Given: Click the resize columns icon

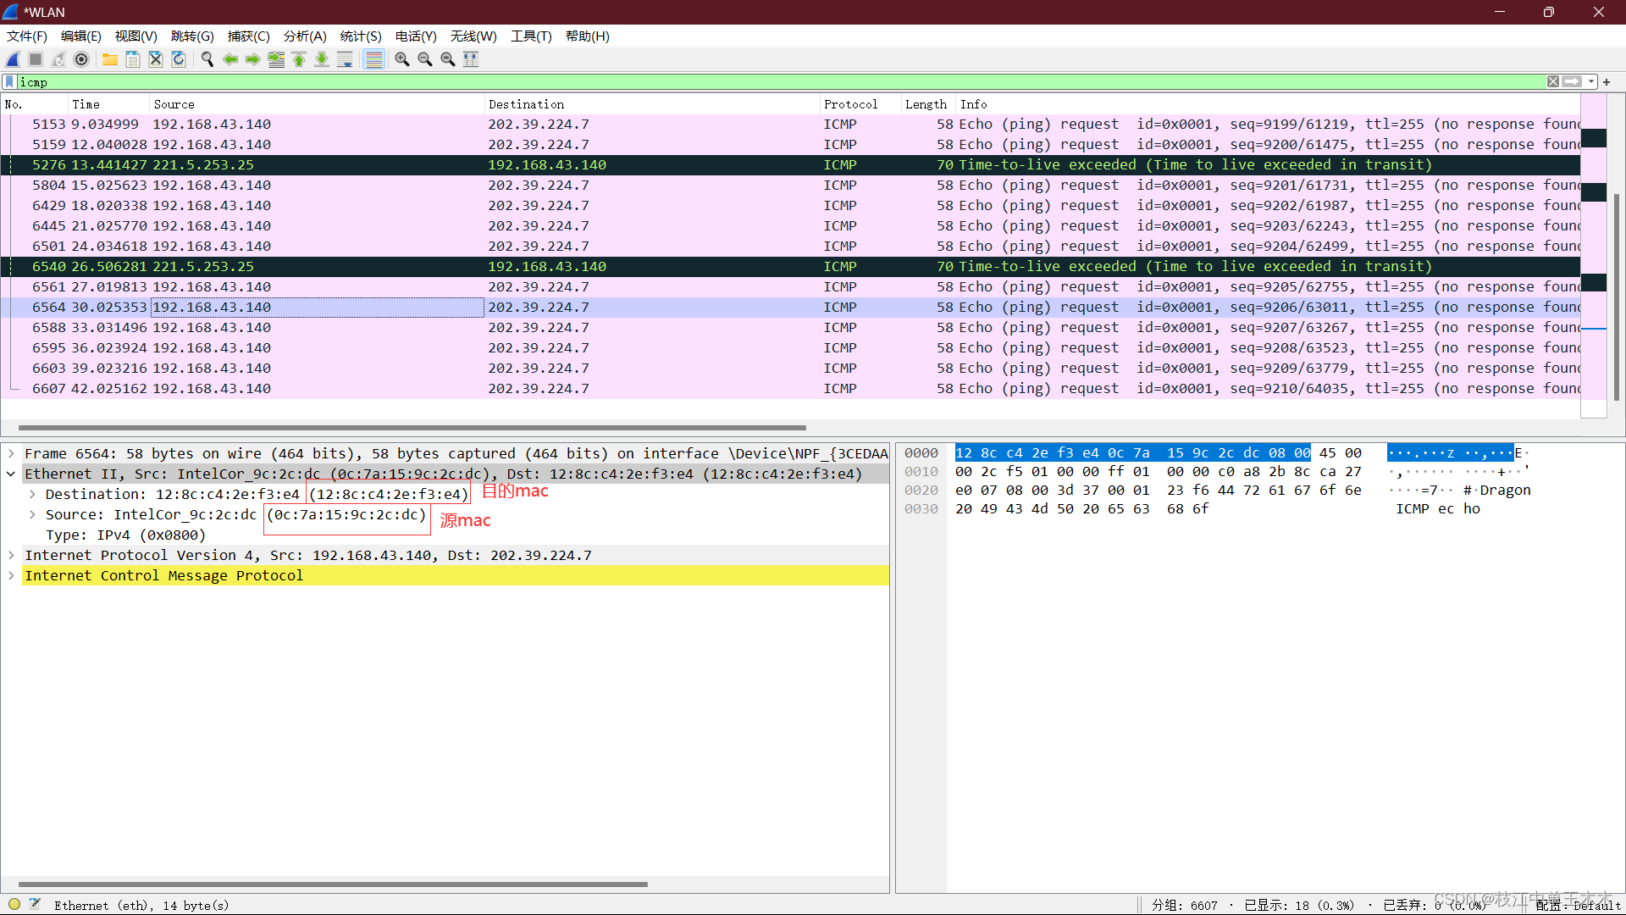Looking at the screenshot, I should (471, 59).
